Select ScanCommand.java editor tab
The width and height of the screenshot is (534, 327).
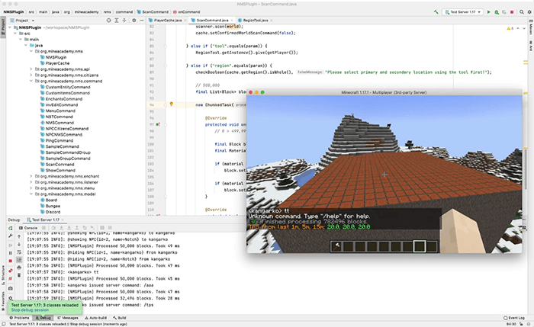click(212, 21)
